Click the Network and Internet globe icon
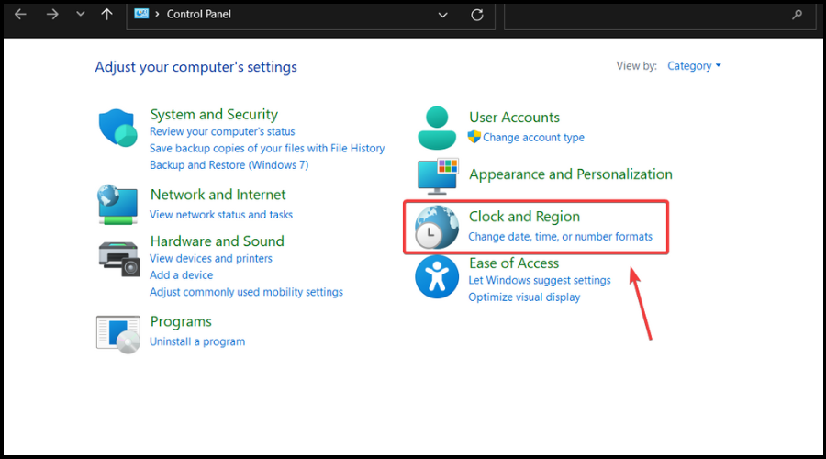826x459 pixels. [117, 204]
